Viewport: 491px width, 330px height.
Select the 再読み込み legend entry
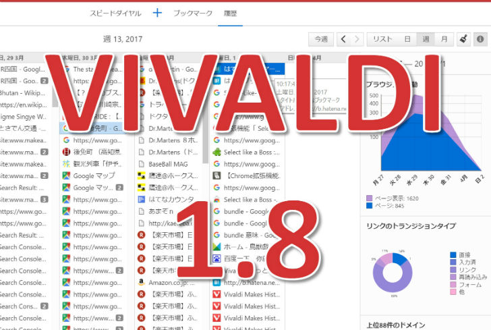pos(469,277)
